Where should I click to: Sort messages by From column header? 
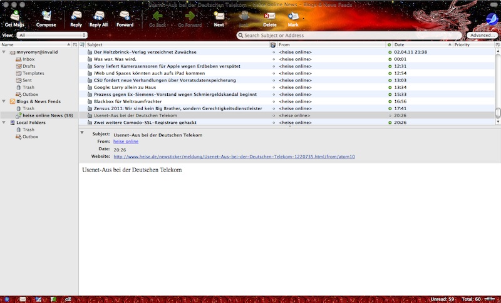(329, 45)
